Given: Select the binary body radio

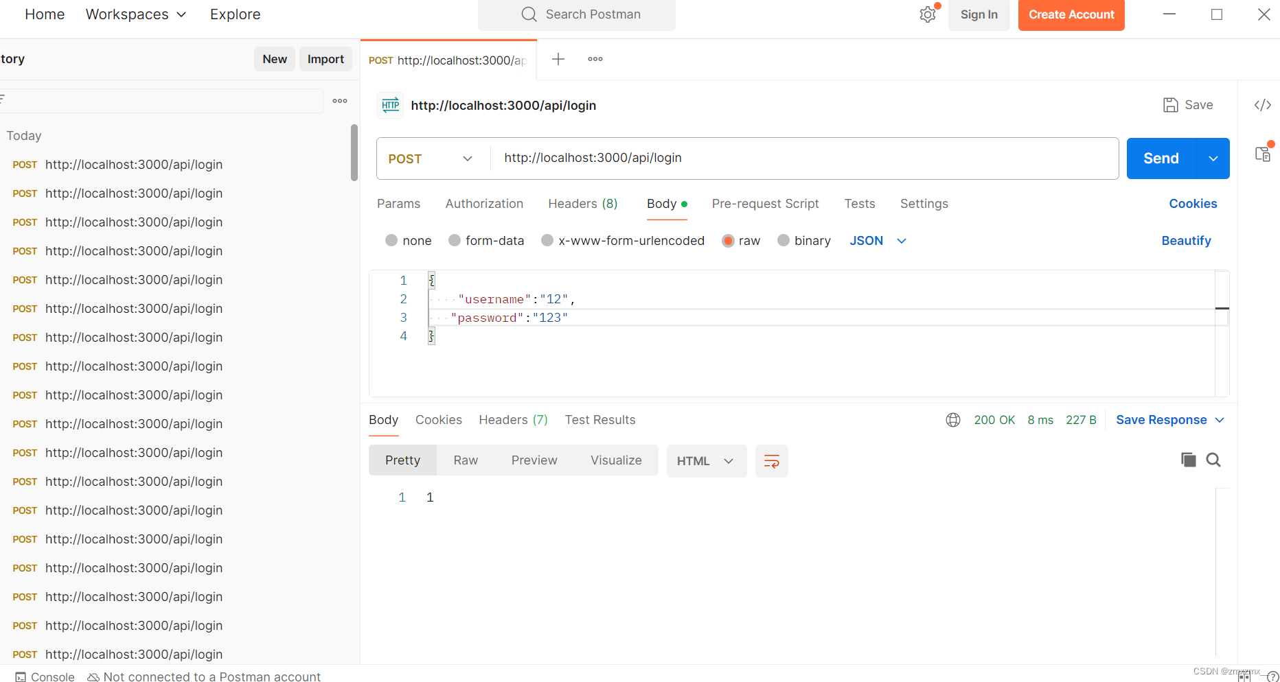Looking at the screenshot, I should pyautogui.click(x=784, y=240).
